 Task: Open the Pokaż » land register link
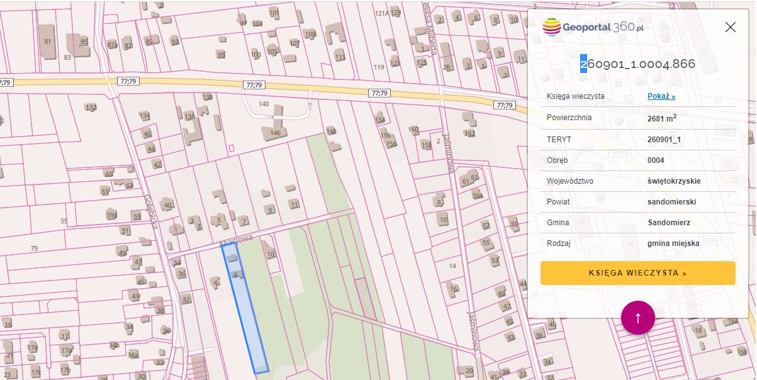pyautogui.click(x=661, y=96)
